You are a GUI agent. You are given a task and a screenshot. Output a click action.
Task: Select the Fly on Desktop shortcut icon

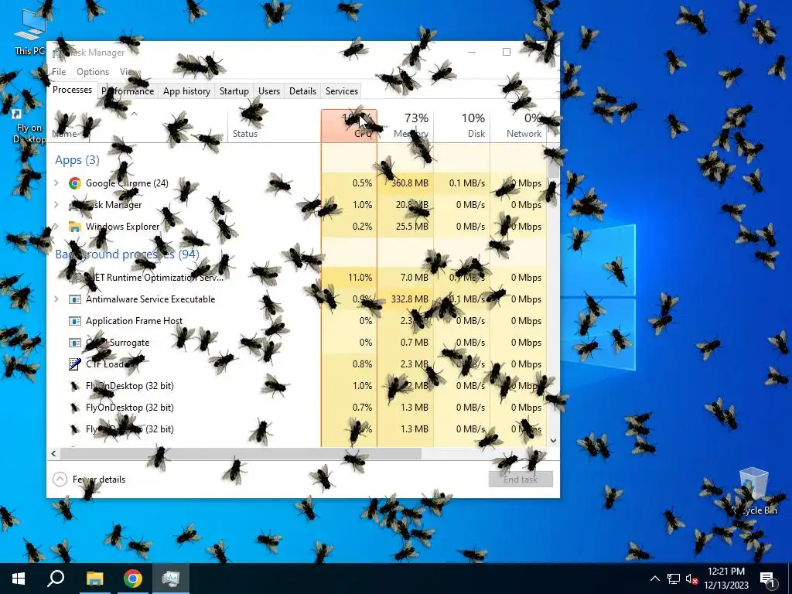coord(29,126)
